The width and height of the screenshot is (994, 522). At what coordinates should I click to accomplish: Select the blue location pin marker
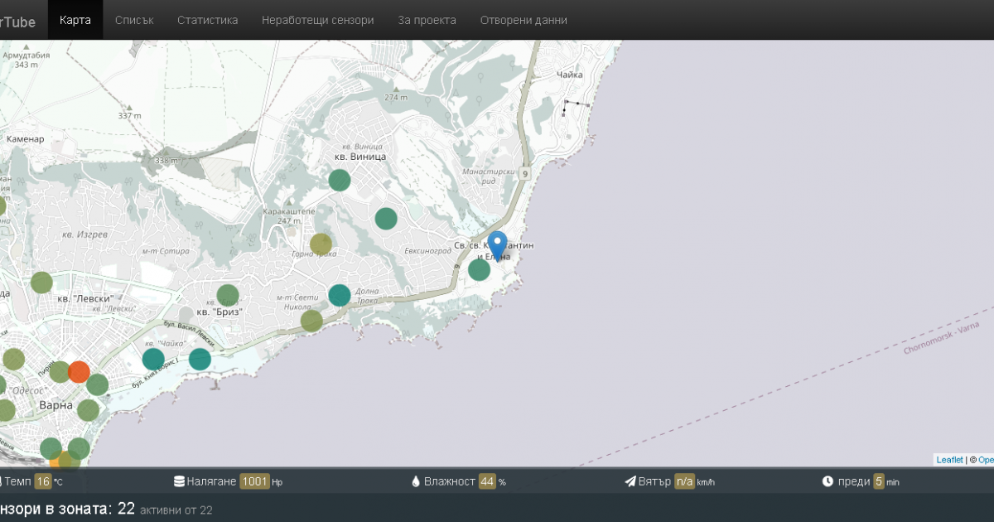pos(497,246)
